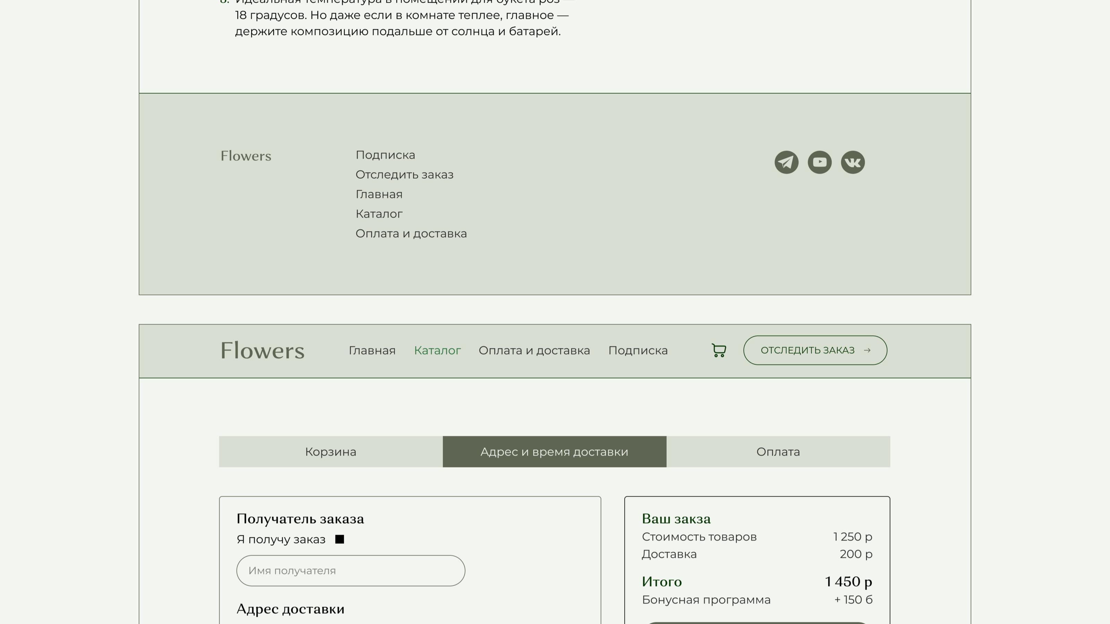Viewport: 1110px width, 624px height.
Task: Open the VK social icon
Action: (852, 162)
